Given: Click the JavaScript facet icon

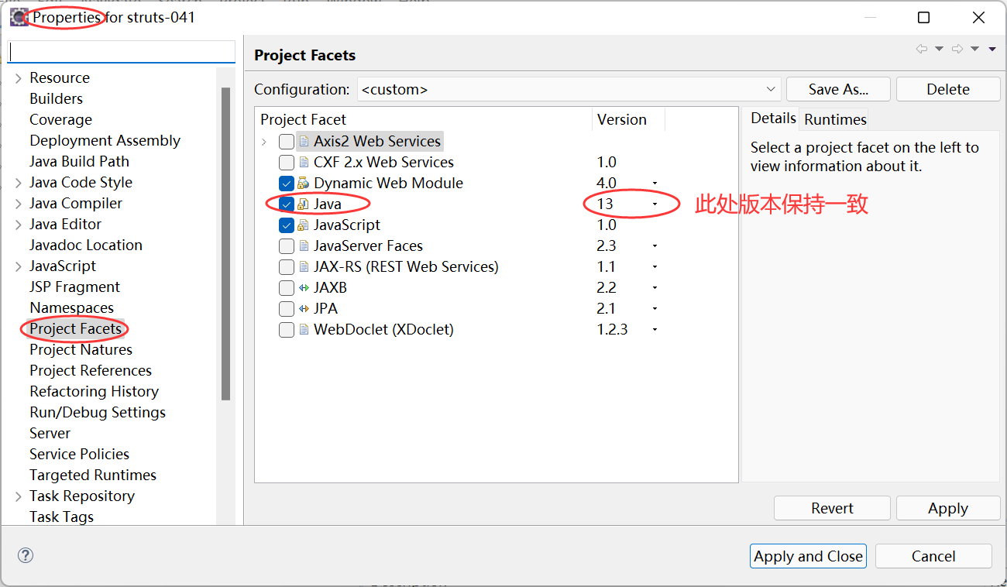Looking at the screenshot, I should 304,225.
